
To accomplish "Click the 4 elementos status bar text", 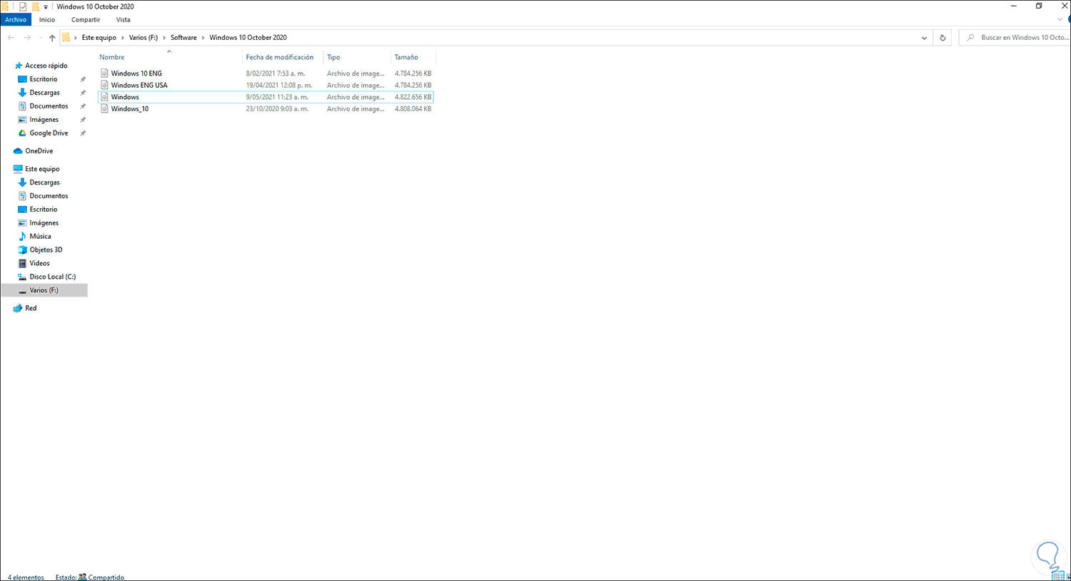I will [26, 577].
